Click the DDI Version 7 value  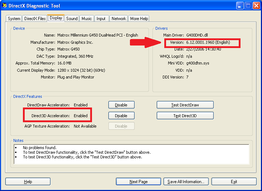click(187, 77)
